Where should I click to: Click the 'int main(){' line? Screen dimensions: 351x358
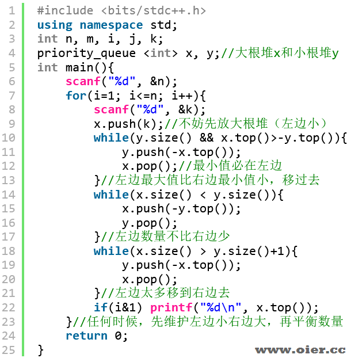[x=75, y=67]
